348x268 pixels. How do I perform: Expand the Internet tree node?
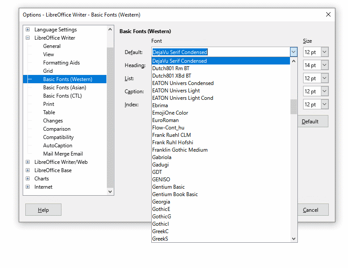coord(28,187)
